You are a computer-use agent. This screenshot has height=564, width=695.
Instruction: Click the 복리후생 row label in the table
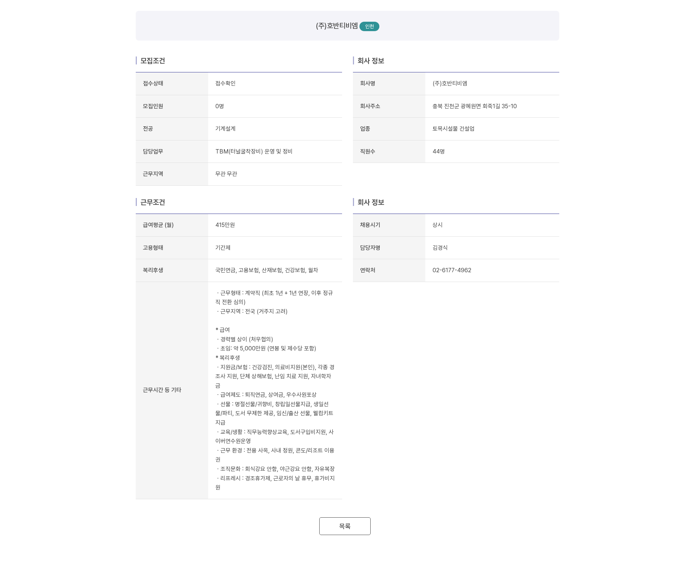pos(153,270)
